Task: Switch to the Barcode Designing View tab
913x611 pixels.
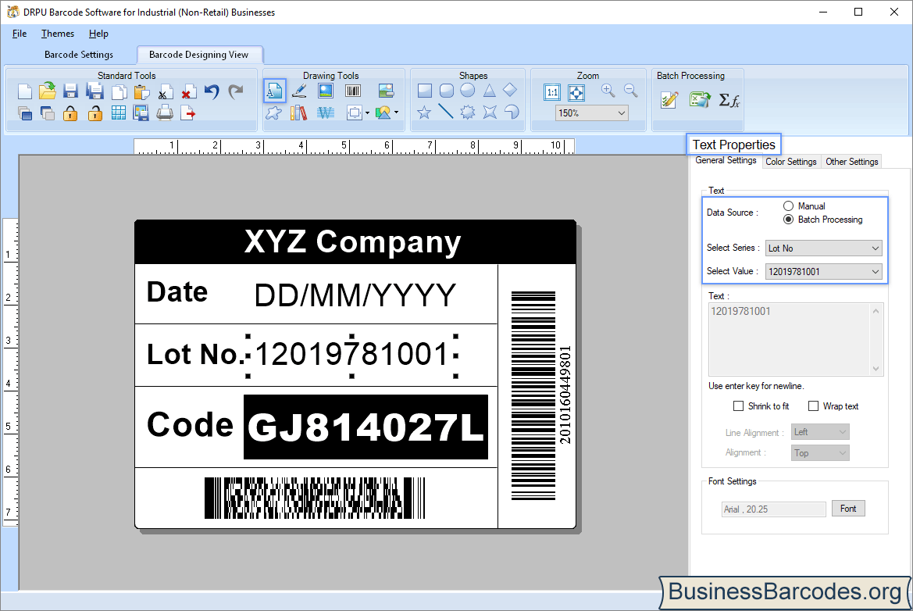Action: [198, 54]
